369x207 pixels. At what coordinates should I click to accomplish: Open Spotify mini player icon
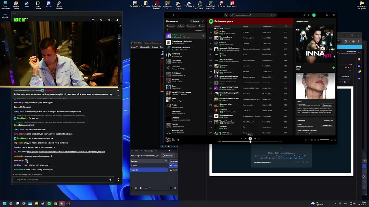(x=332, y=140)
